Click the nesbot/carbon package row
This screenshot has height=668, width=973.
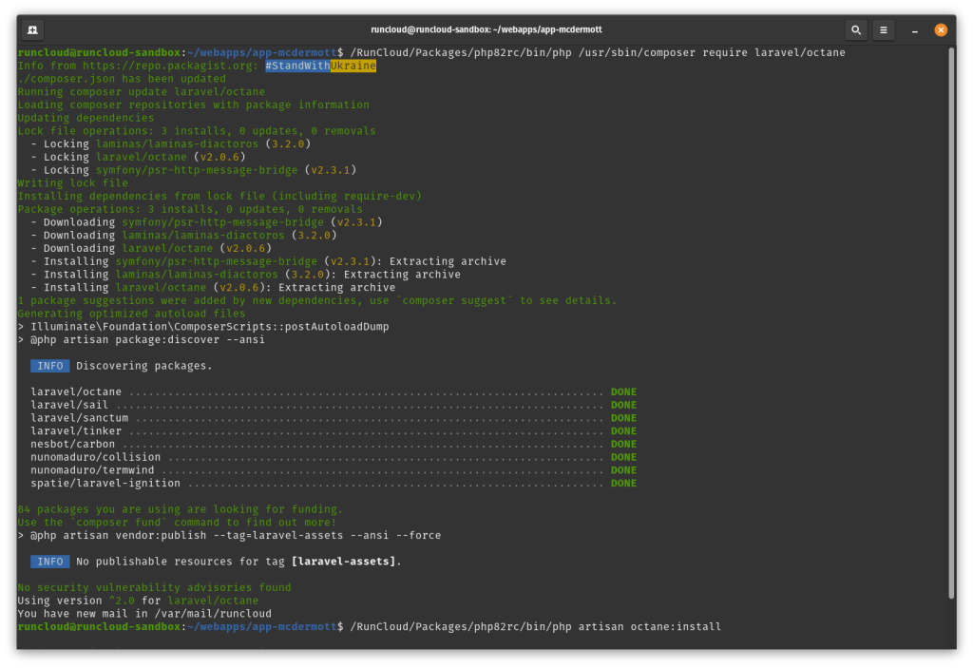point(334,444)
